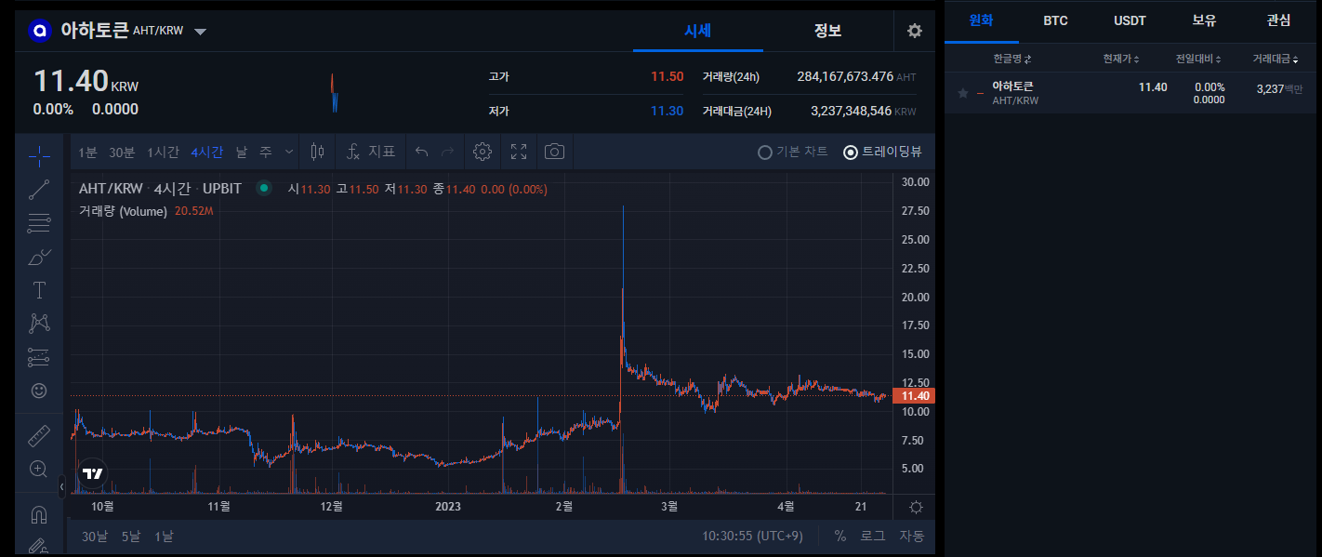Open the 지표 indicators dialog
1322x557 pixels.
pos(372,152)
